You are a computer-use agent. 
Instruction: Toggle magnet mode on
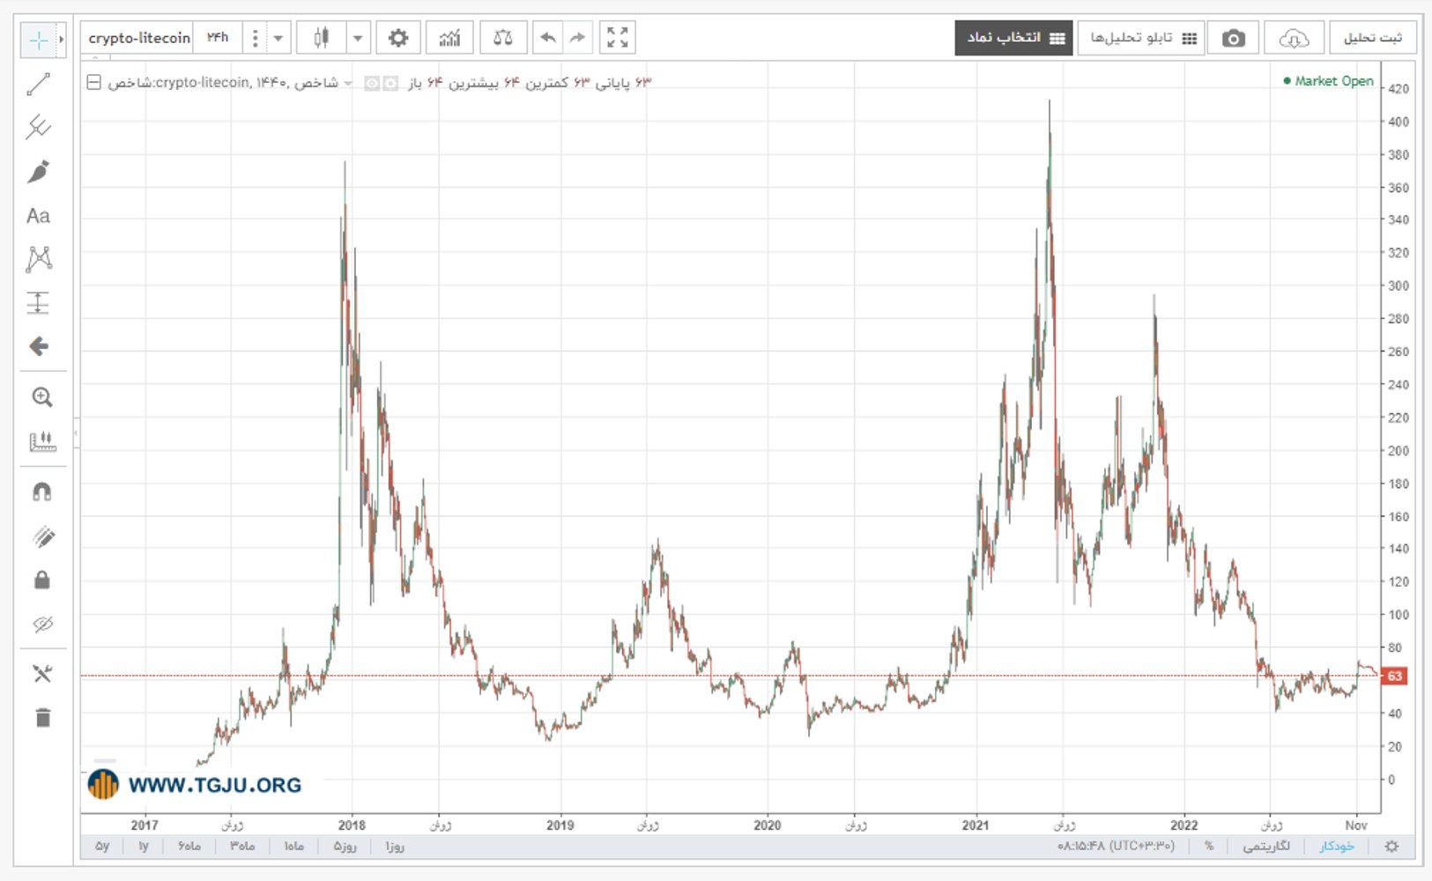coord(41,492)
